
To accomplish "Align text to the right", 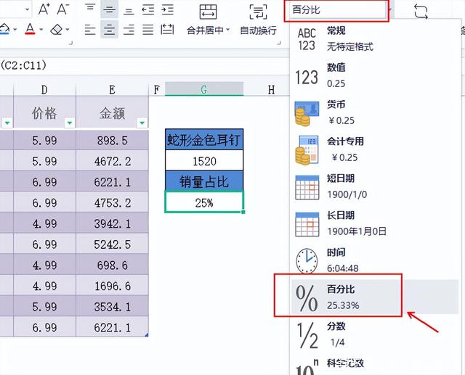I will (129, 30).
